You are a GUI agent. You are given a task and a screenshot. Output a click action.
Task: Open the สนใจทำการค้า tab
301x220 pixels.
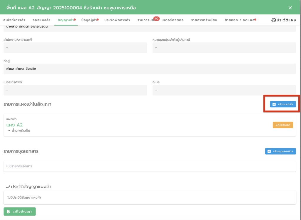(14, 20)
